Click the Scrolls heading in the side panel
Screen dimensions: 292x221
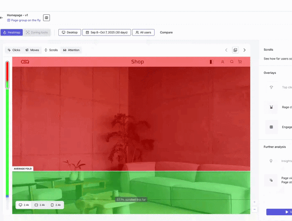click(x=268, y=50)
